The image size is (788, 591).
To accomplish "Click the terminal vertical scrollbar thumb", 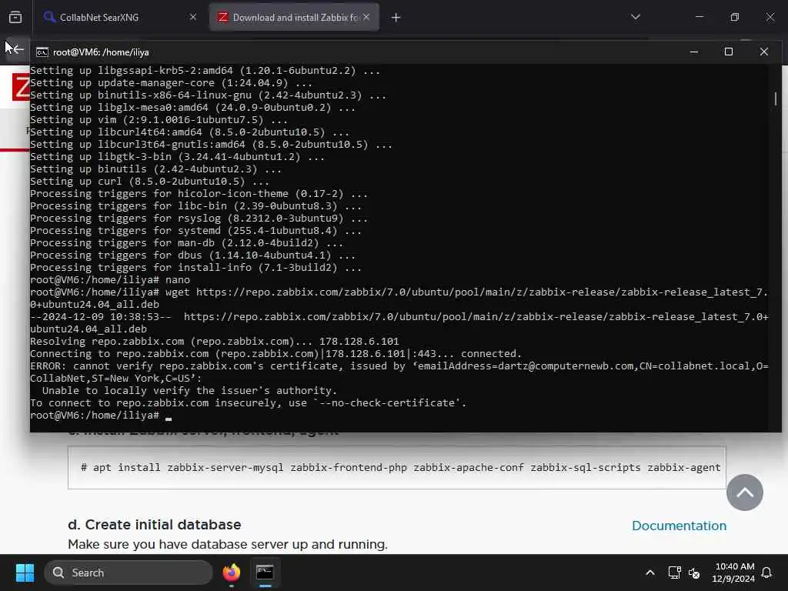I will coord(776,98).
